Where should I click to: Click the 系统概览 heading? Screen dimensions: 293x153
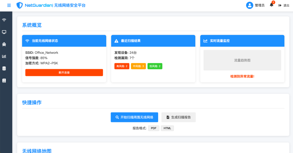tap(32, 25)
